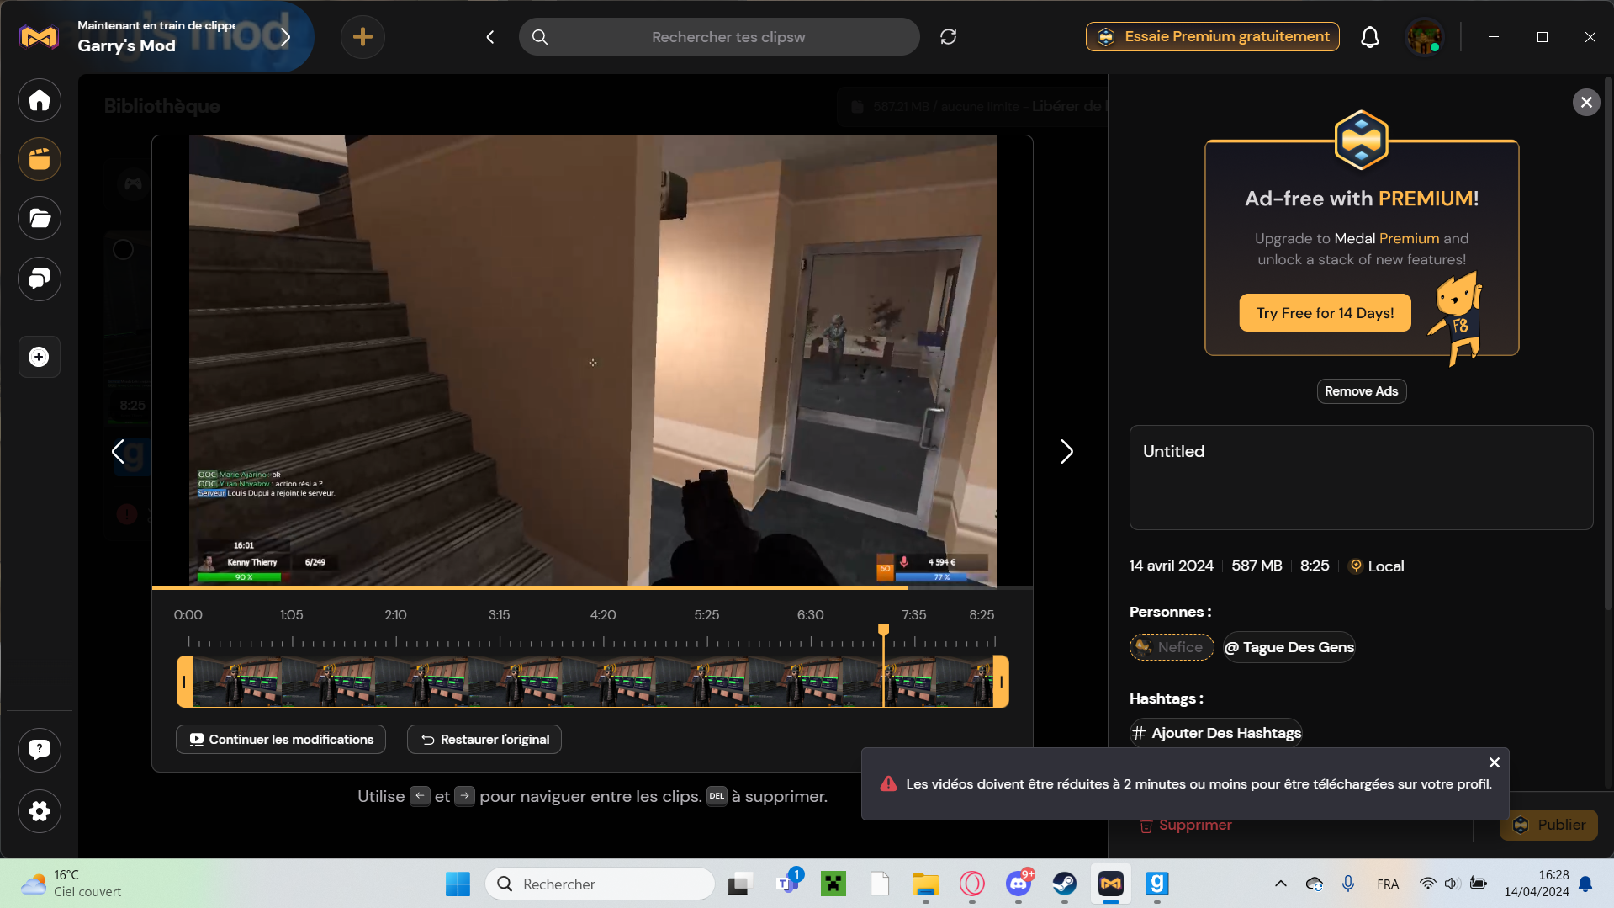
Task: Click the yellow playhead marker on timeline
Action: point(883,629)
